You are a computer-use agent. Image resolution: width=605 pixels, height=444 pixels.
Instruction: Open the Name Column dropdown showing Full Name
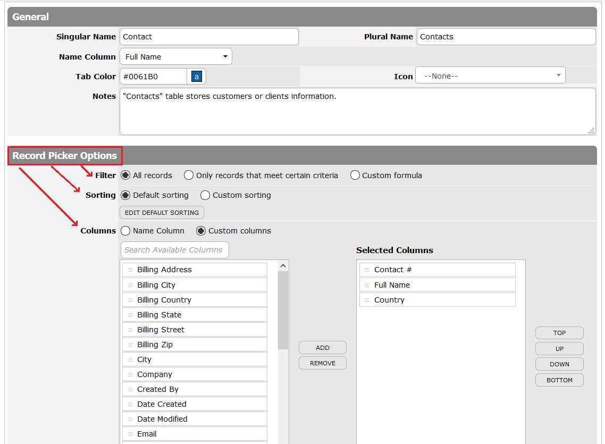(176, 57)
